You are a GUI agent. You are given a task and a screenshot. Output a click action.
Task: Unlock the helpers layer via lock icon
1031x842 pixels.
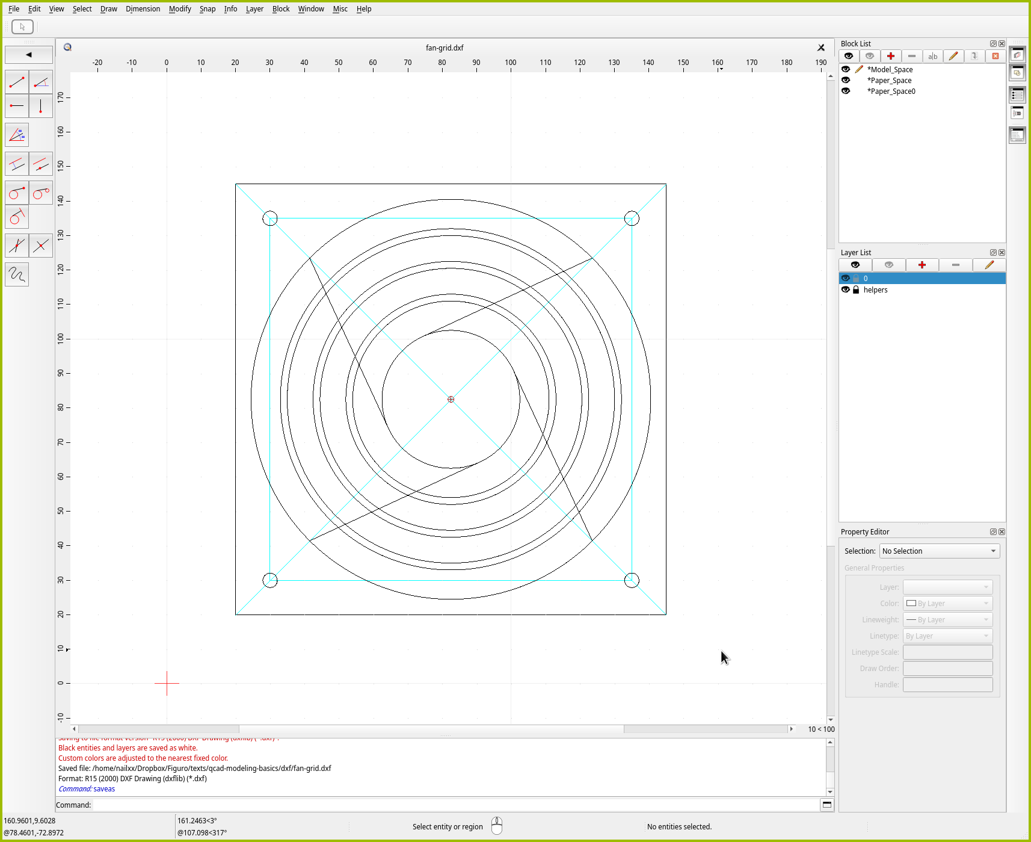(x=856, y=289)
